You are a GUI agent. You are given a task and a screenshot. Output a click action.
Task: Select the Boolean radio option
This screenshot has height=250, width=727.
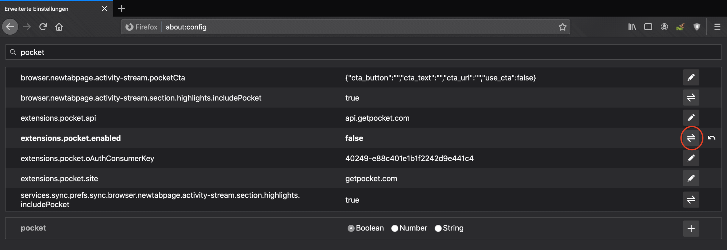click(x=351, y=228)
